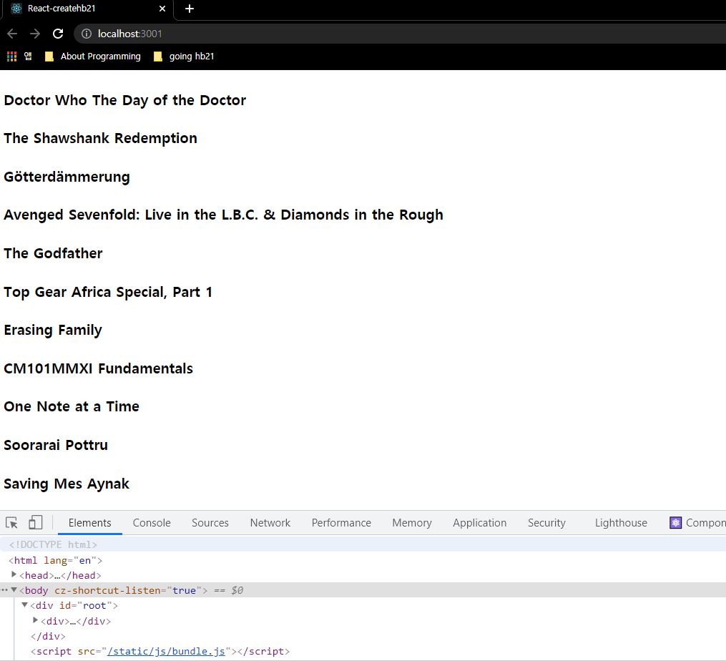Image resolution: width=726 pixels, height=661 pixels.
Task: Open the Security panel
Action: [x=546, y=523]
